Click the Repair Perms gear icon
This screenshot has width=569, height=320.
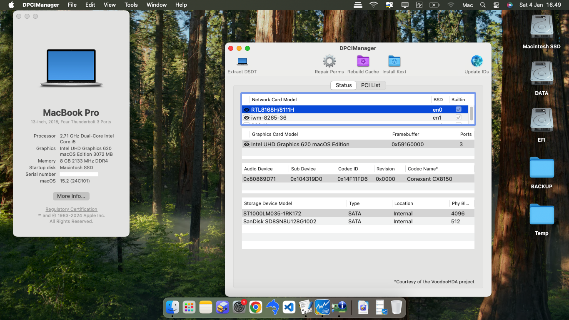click(x=329, y=61)
